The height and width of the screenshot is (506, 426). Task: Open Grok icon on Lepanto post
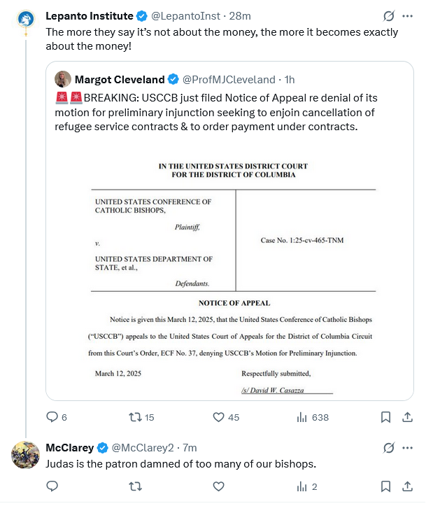[388, 15]
